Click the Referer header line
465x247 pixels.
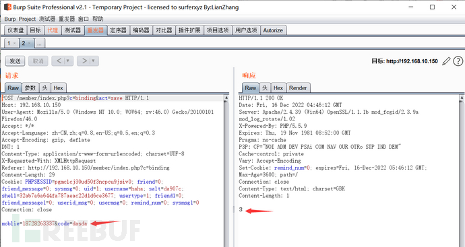86,168
